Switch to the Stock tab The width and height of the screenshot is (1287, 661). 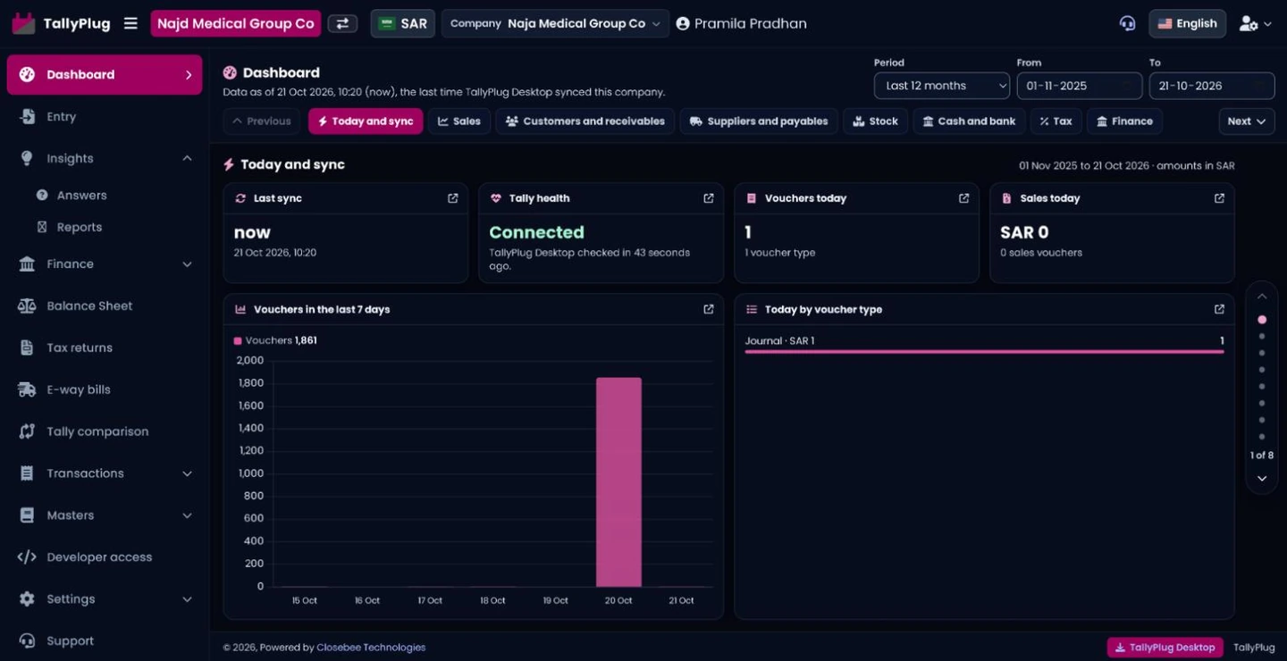(876, 121)
